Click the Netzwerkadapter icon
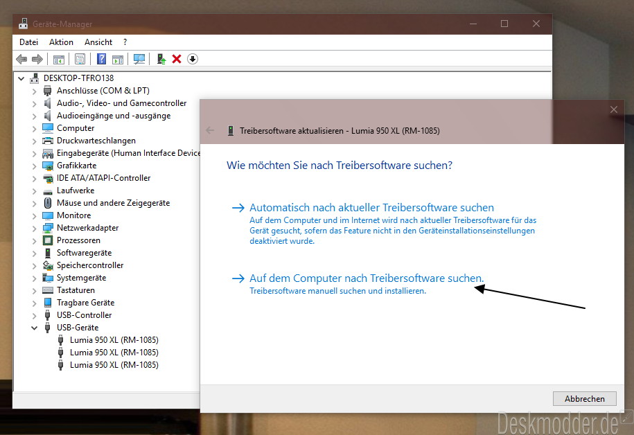Screen dimensions: 634x435 coord(48,228)
